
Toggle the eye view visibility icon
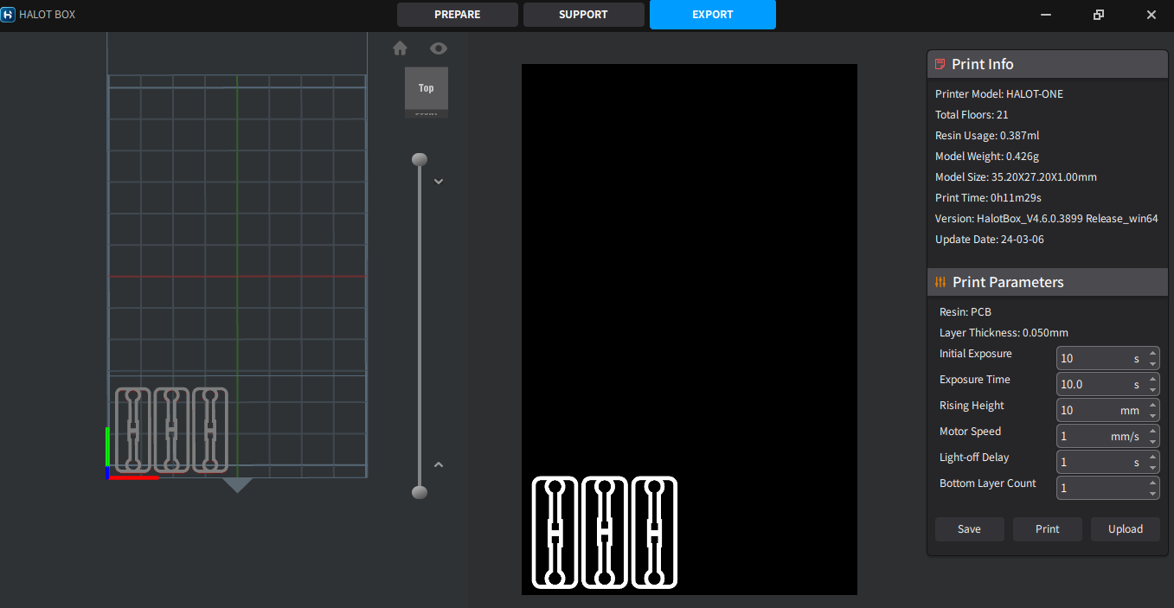click(439, 48)
